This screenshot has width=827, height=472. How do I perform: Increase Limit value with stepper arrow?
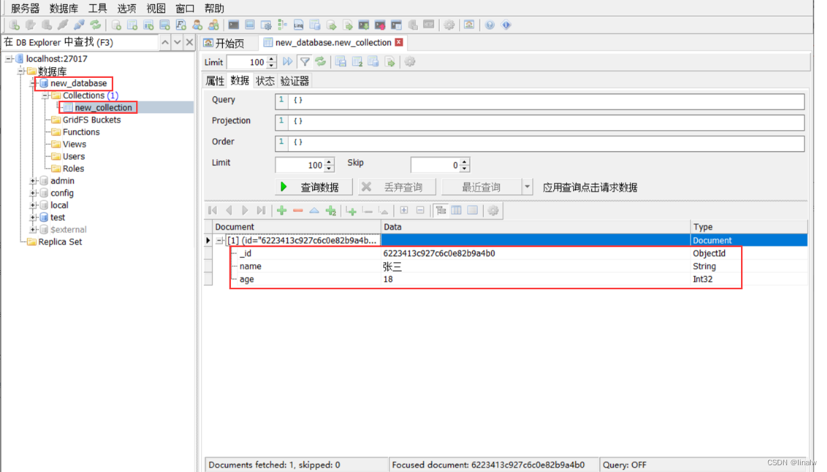pyautogui.click(x=328, y=161)
